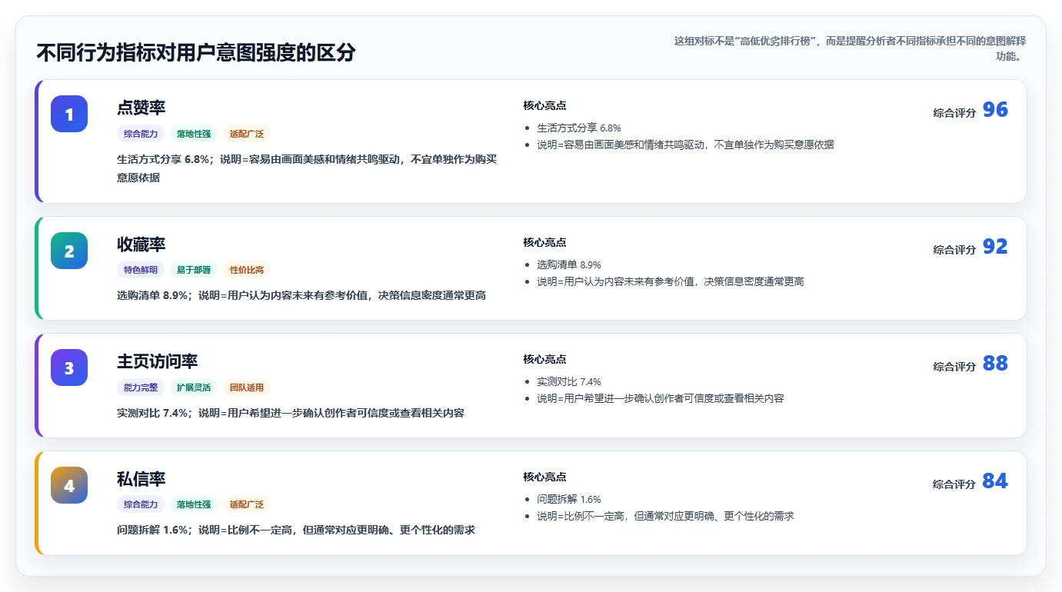The width and height of the screenshot is (1062, 592).
Task: Click the rank 4 badge for 私信率
Action: (69, 485)
